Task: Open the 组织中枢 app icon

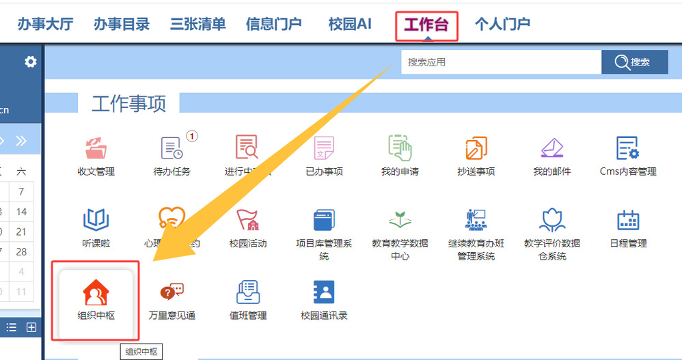Action: point(96,294)
